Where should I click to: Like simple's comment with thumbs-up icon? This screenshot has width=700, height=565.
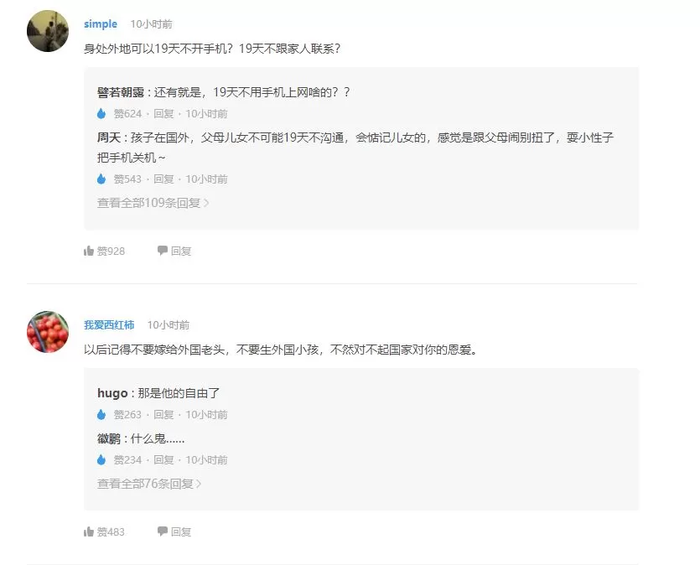coord(88,251)
